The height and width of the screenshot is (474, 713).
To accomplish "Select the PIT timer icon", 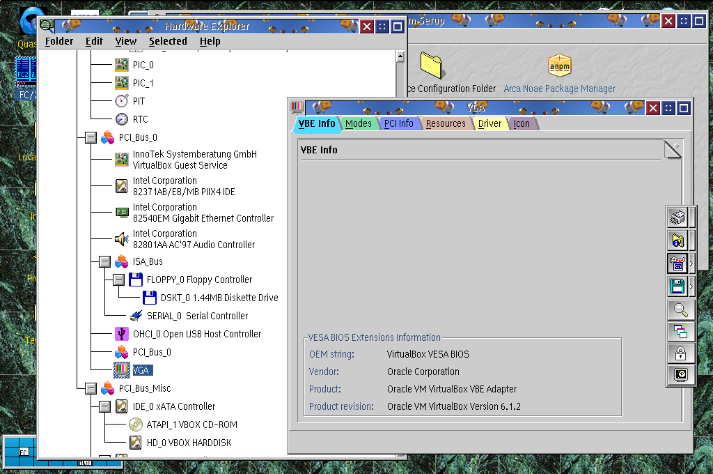I will (121, 101).
